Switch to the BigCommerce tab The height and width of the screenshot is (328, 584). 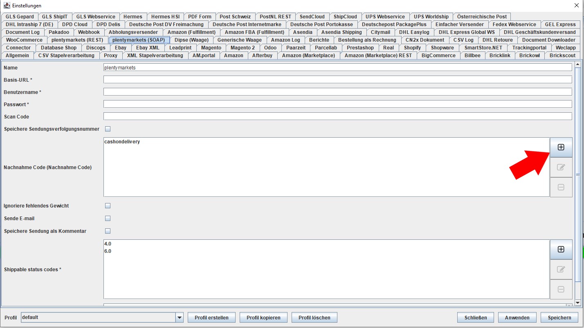coord(438,56)
